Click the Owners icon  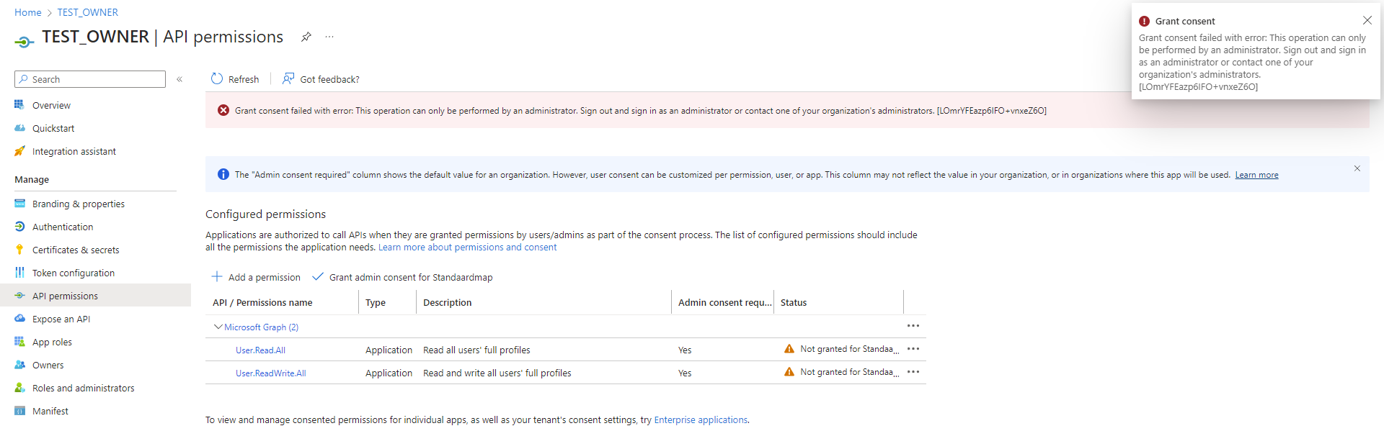click(19, 365)
